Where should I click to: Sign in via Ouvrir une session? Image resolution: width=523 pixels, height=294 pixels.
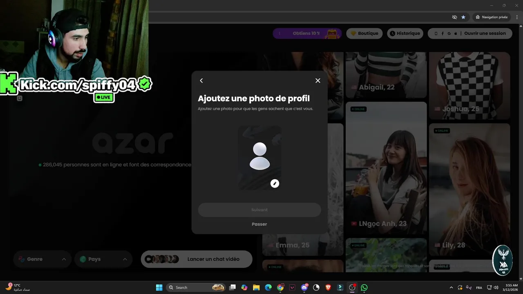[x=485, y=33]
